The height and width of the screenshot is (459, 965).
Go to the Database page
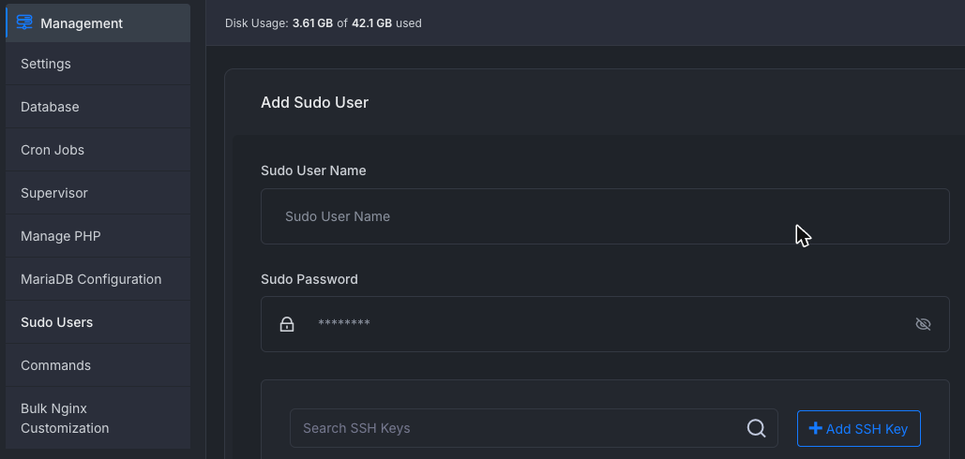point(98,107)
